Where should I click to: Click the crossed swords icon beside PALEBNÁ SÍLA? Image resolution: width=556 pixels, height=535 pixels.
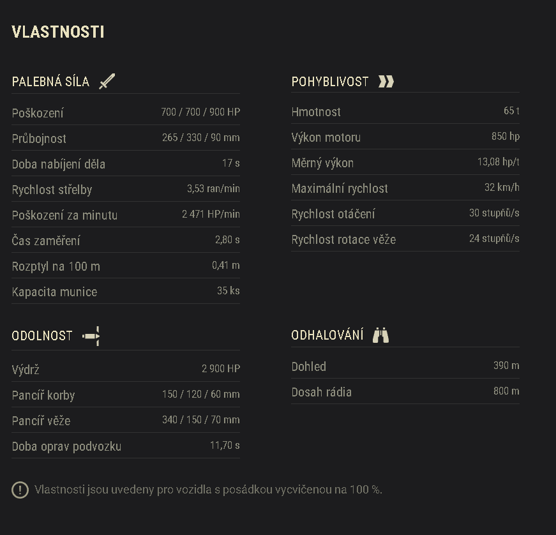coord(107,81)
